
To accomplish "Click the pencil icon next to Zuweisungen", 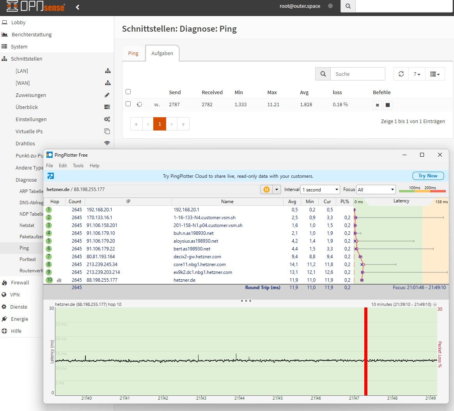I will point(107,95).
